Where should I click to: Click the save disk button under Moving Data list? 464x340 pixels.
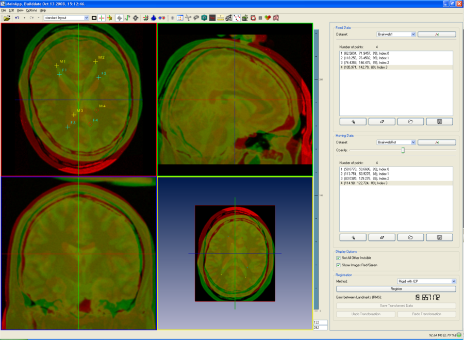pyautogui.click(x=439, y=237)
